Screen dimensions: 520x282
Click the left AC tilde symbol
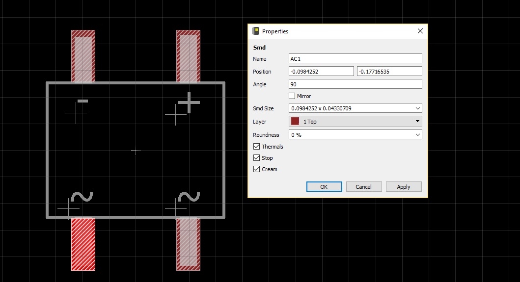click(82, 197)
